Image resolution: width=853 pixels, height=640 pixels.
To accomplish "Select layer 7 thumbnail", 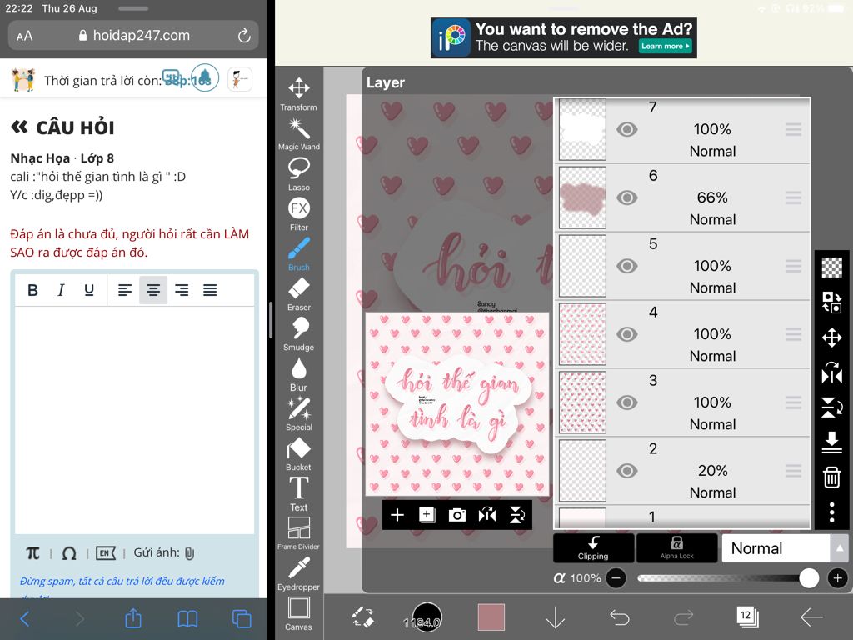I will click(582, 129).
